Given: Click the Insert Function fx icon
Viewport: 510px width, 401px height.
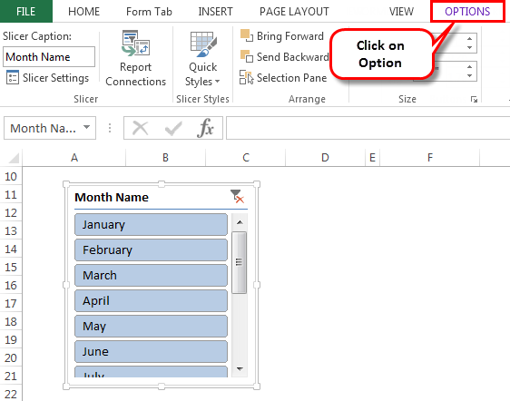Looking at the screenshot, I should coord(206,128).
